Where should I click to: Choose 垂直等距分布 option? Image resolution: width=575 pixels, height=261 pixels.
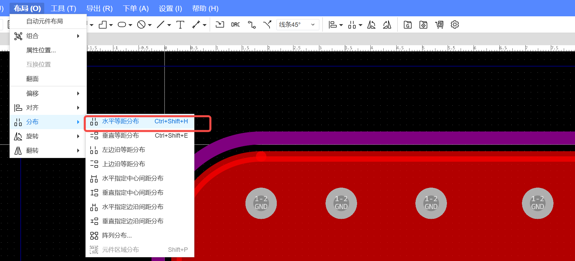click(x=140, y=136)
